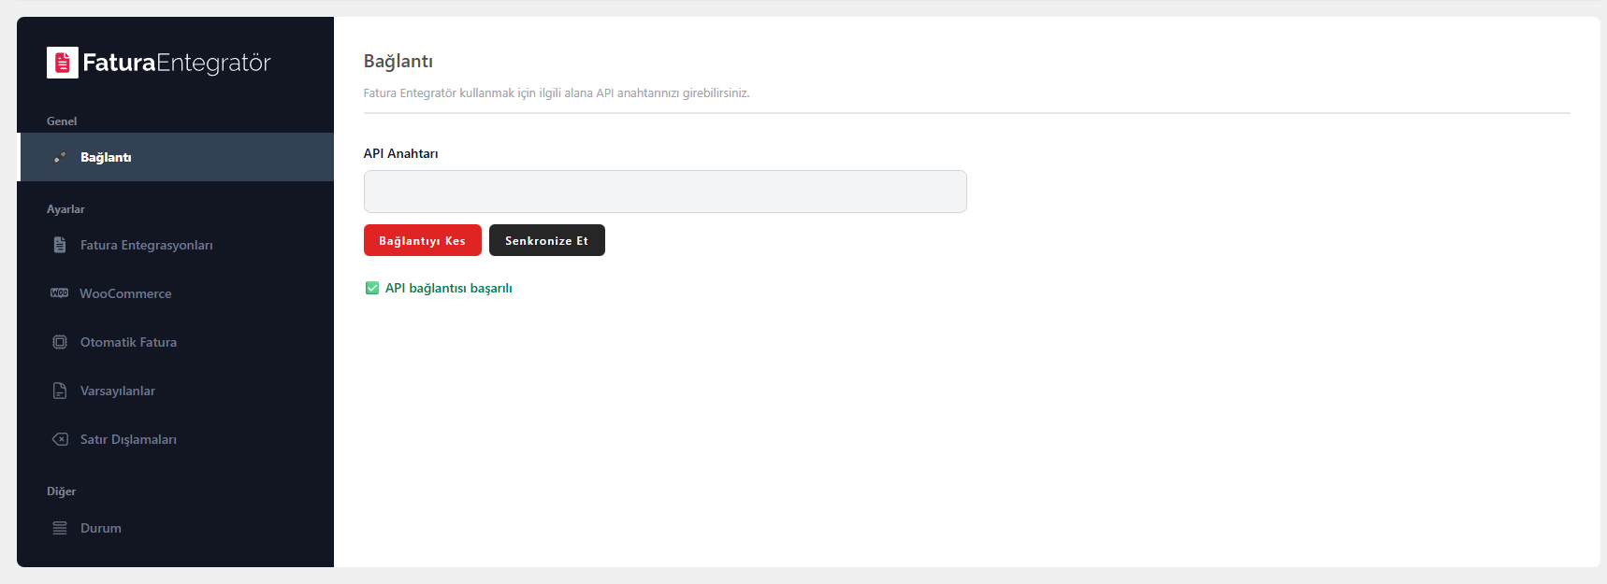Click the file icon next to Varsayılanlar
The height and width of the screenshot is (584, 1607).
pos(60,391)
